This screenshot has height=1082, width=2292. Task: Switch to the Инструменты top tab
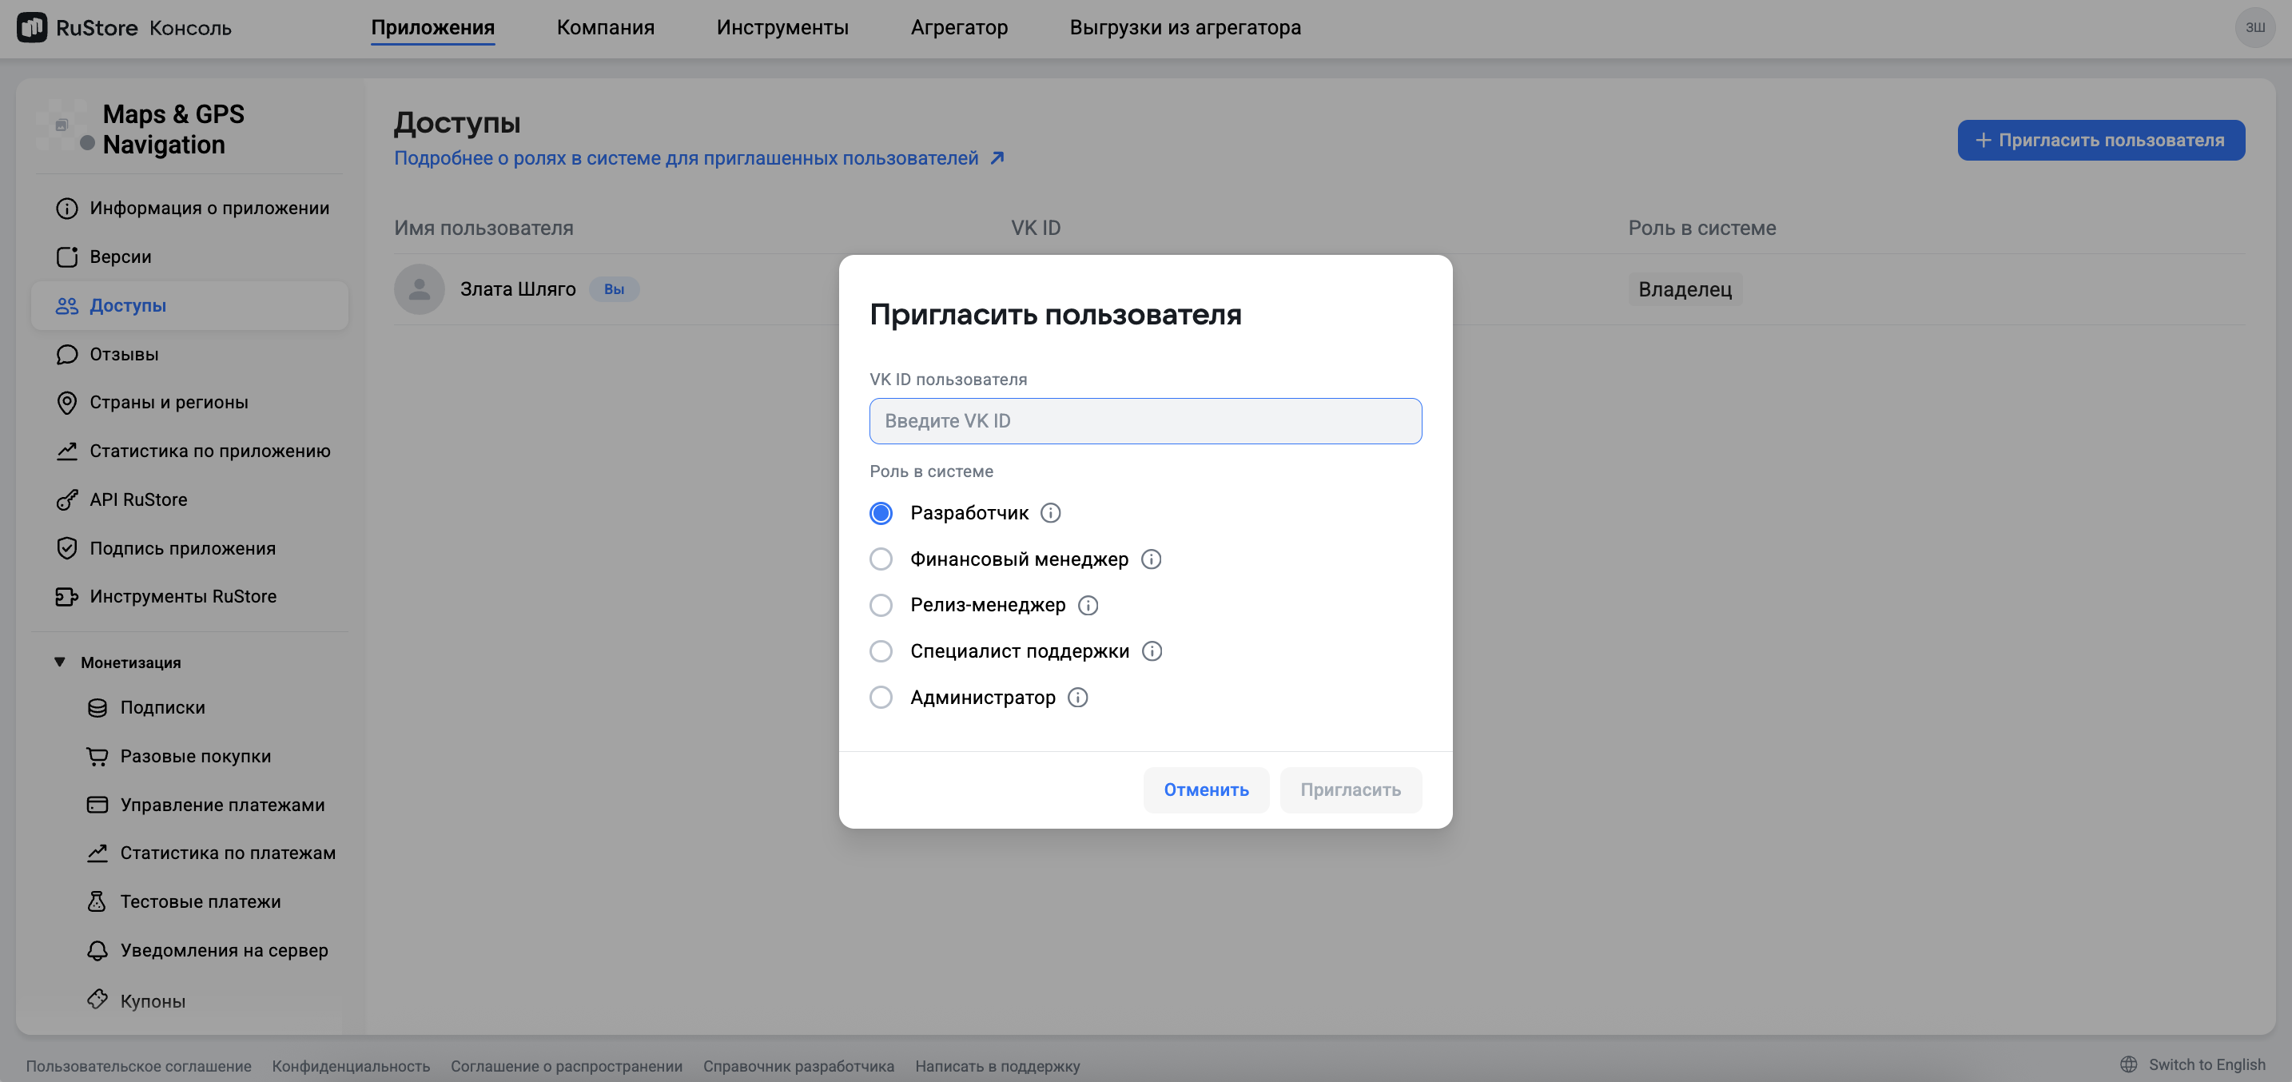[x=782, y=28]
